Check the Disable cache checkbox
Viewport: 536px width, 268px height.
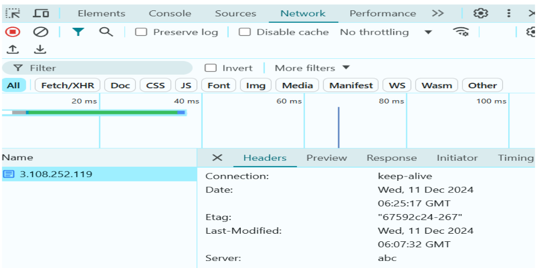tap(245, 32)
